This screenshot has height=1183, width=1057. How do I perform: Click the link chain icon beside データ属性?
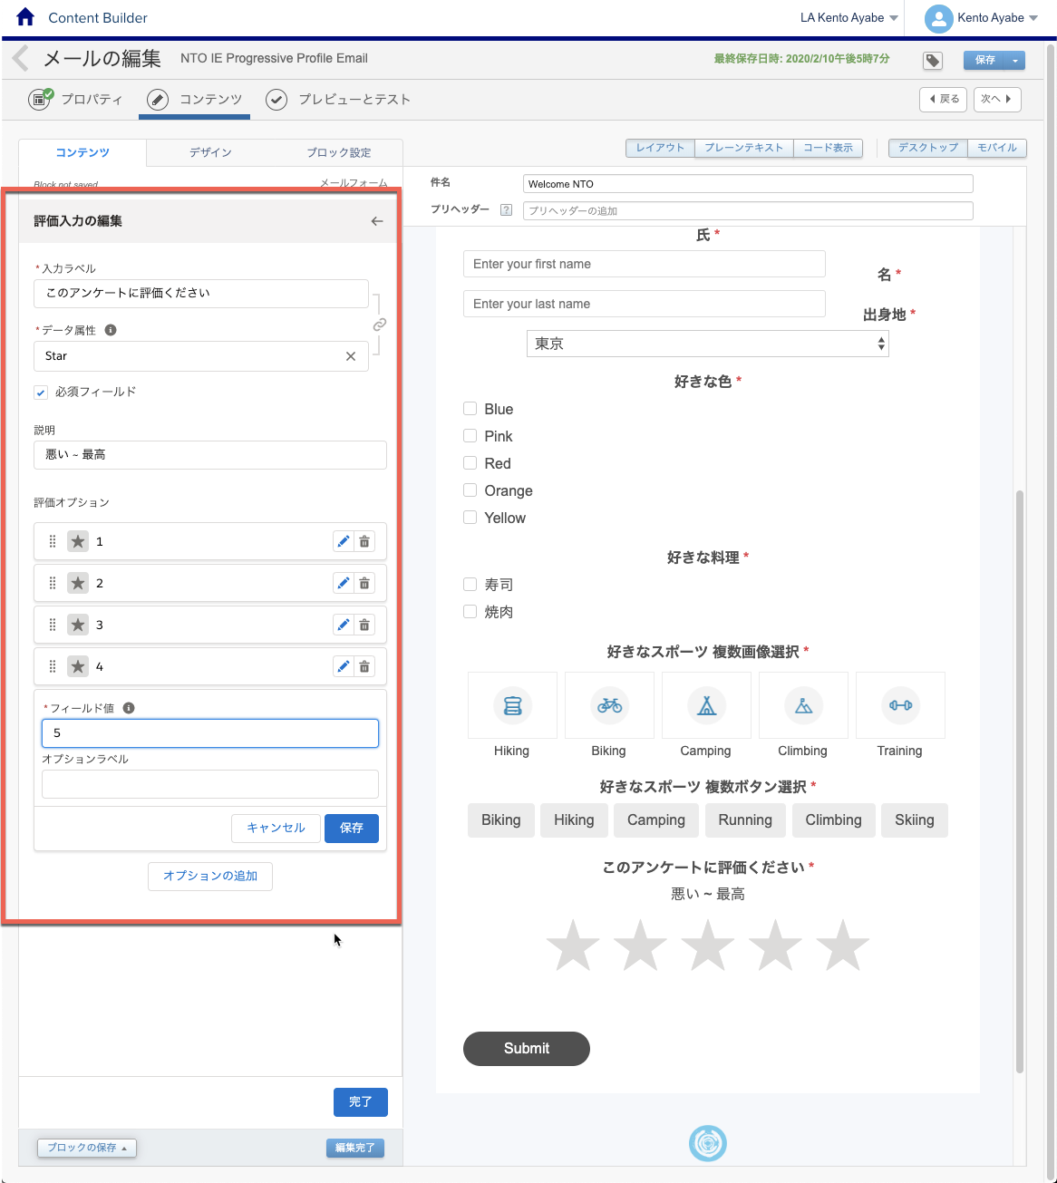(x=380, y=325)
